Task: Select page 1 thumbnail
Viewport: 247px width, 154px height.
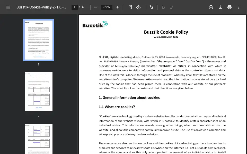Action: [39, 40]
